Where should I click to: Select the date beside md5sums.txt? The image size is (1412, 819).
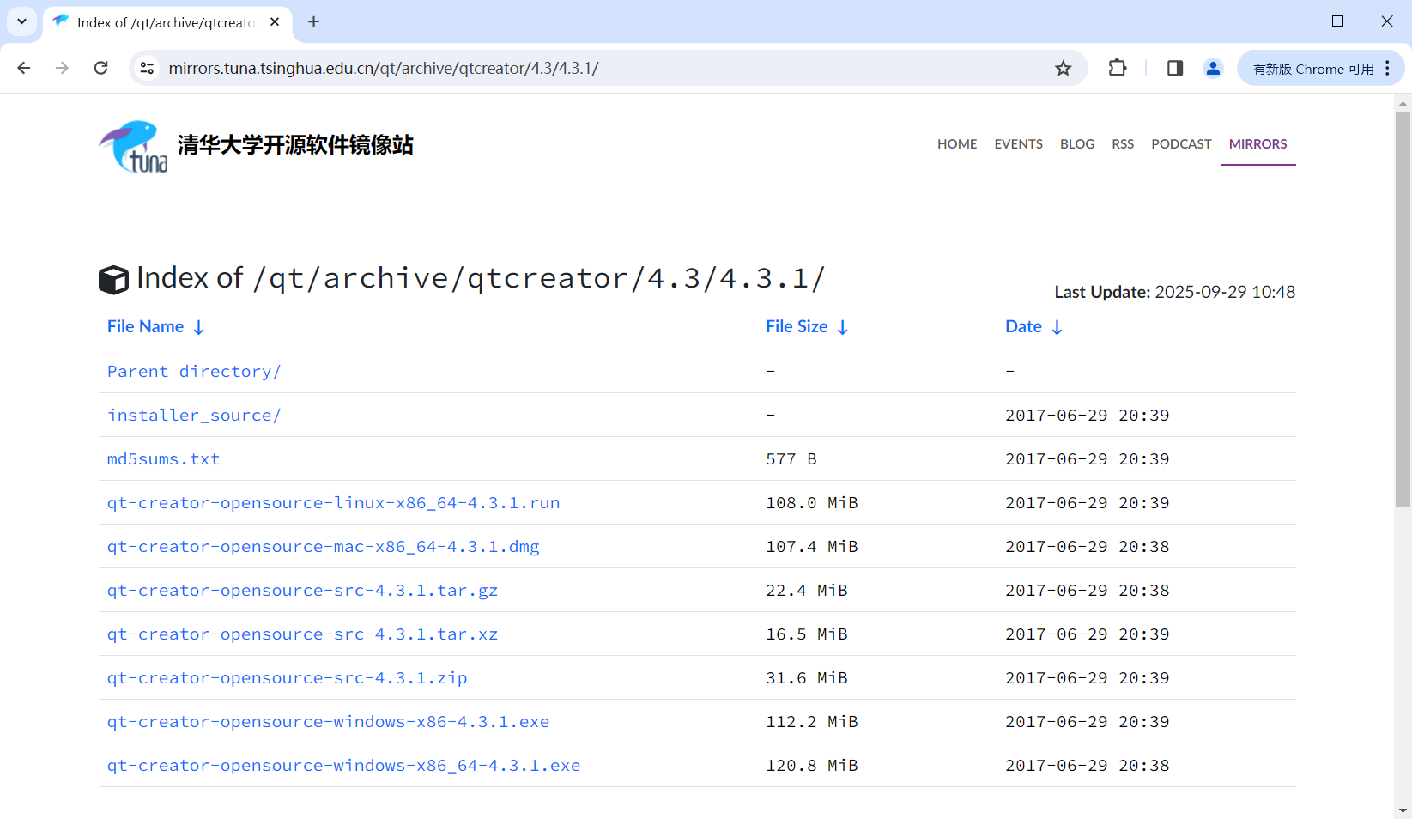pyautogui.click(x=1087, y=458)
